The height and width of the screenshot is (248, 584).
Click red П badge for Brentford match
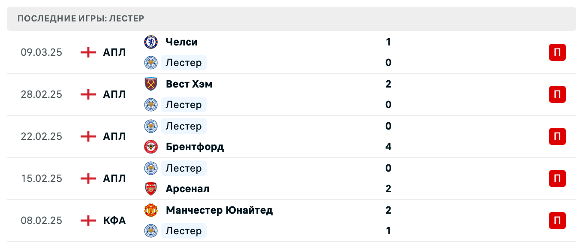pos(557,136)
